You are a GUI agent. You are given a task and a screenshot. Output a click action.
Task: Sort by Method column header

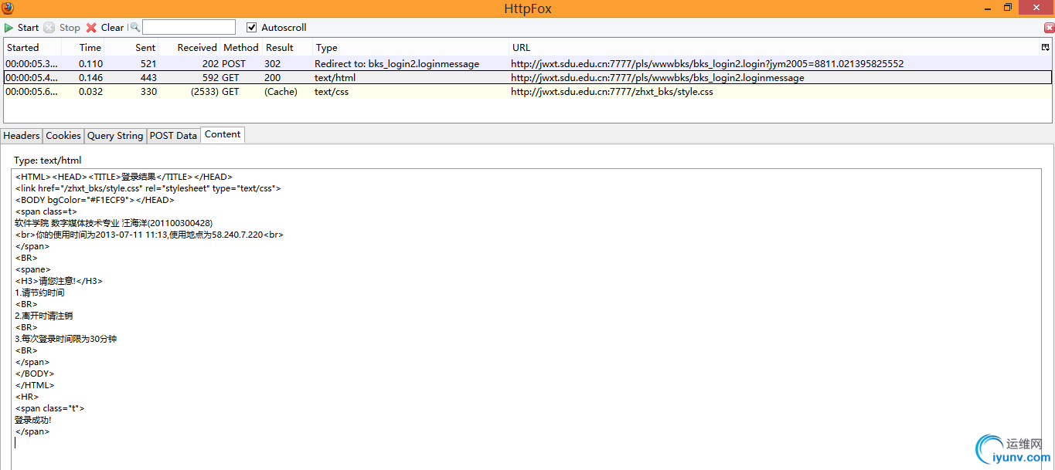pyautogui.click(x=241, y=47)
